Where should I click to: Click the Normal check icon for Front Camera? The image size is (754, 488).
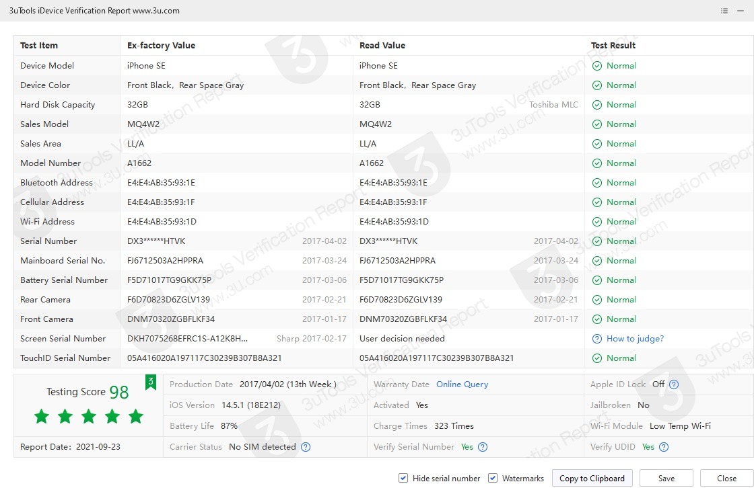[x=596, y=319]
